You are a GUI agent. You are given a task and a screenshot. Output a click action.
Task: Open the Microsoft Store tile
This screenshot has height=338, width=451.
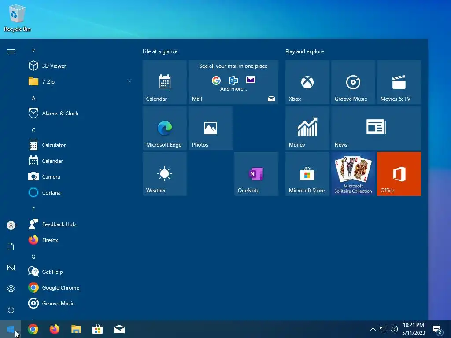point(307,174)
